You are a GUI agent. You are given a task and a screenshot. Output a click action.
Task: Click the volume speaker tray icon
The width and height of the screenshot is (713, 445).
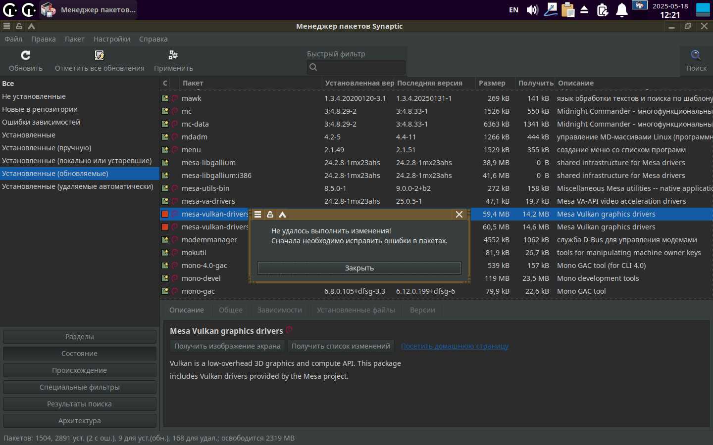tap(532, 10)
